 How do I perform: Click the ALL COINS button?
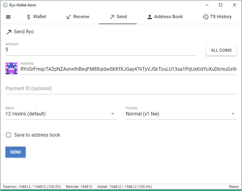(221, 50)
